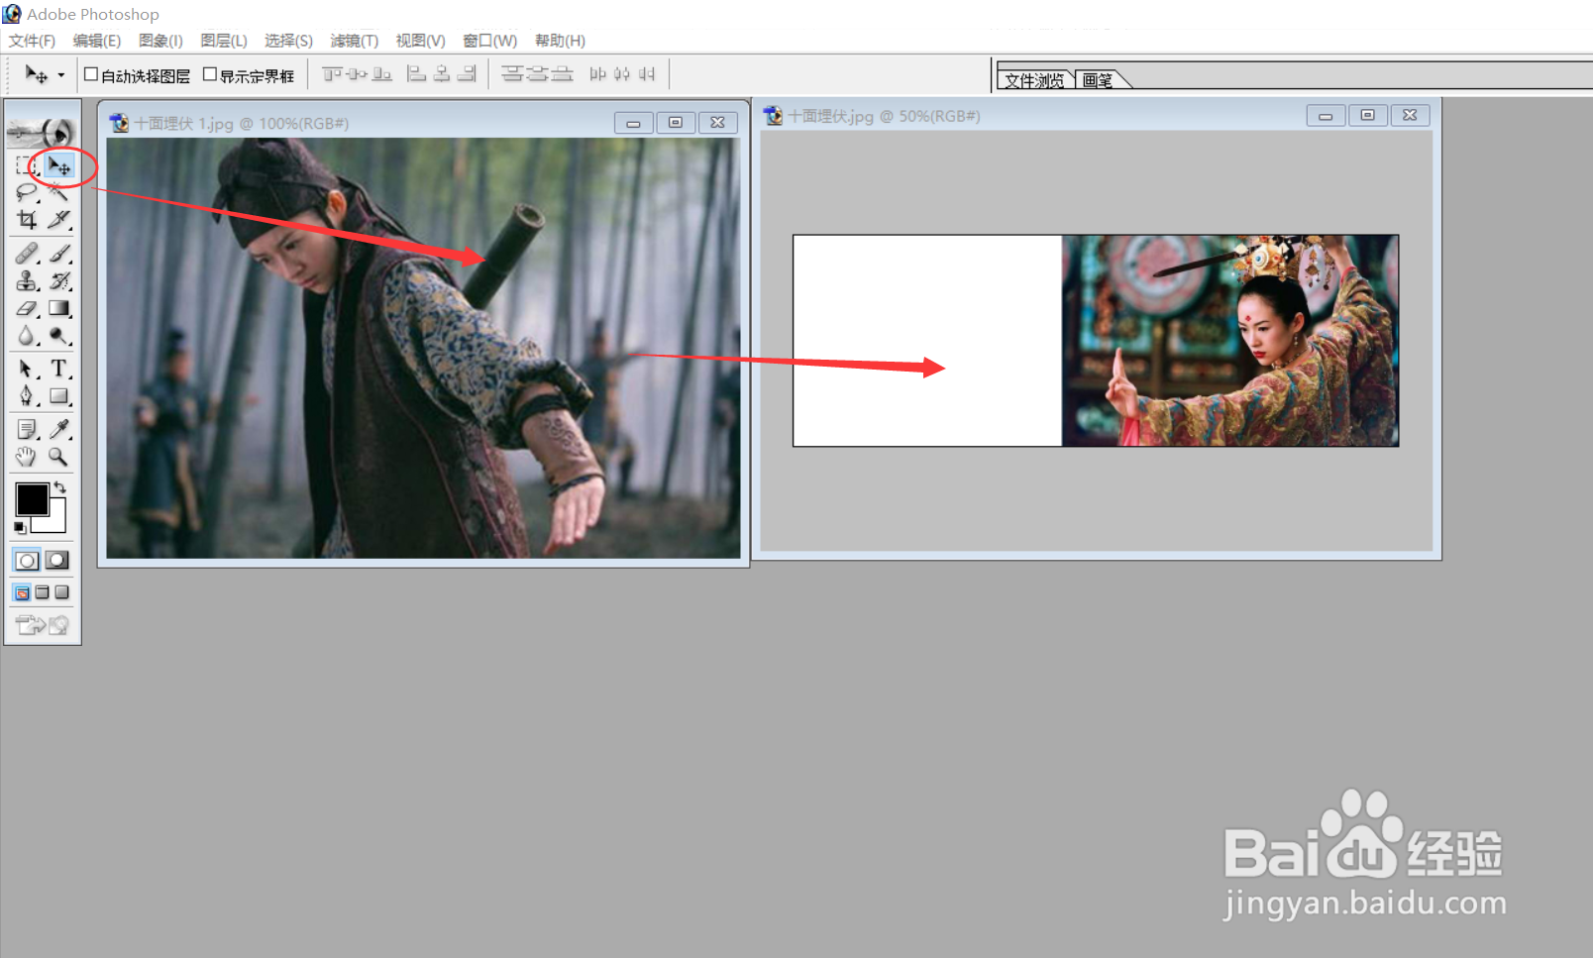Screen dimensions: 1593x958
Task: Minimize the 十面埋伏.jpg 50% document window
Action: [x=1325, y=116]
